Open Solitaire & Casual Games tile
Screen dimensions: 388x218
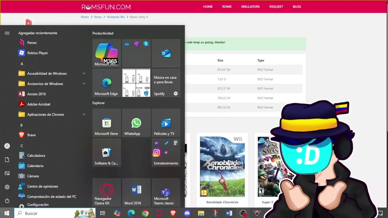pyautogui.click(x=106, y=153)
